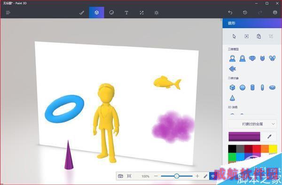The image size is (282, 185).
Task: Open the Stickers tab
Action: (x=111, y=13)
